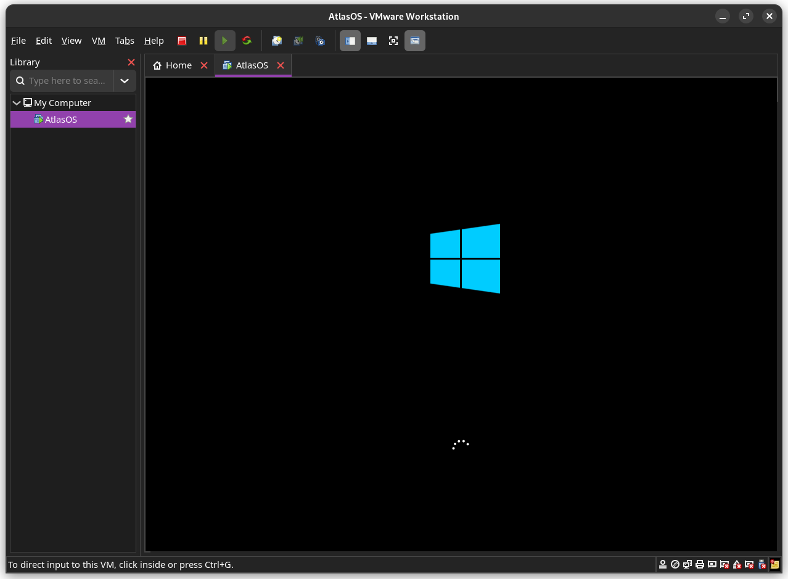Click the red Power Off toolbar icon
788x579 pixels.
click(182, 41)
